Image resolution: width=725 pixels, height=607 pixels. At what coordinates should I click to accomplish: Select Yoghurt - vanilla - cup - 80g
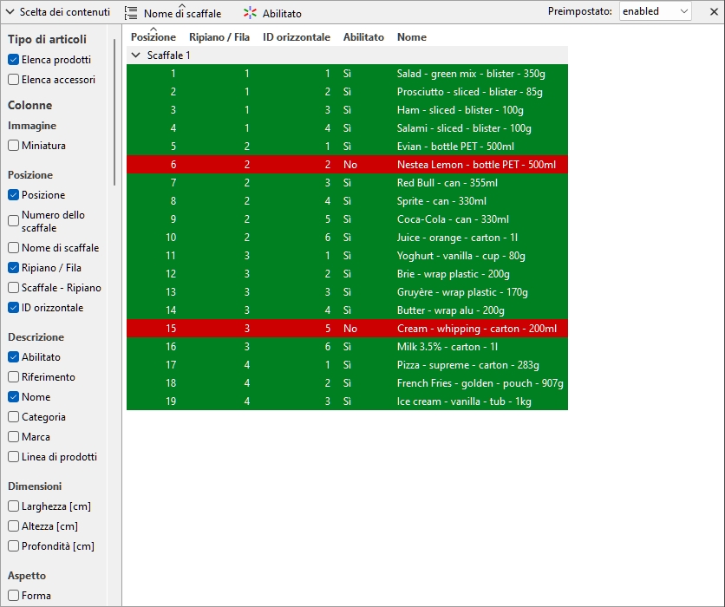[347, 256]
